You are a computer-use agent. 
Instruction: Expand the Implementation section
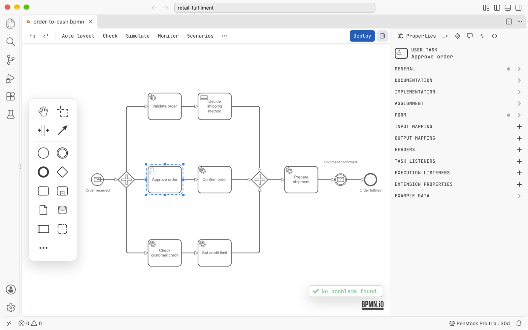[458, 92]
